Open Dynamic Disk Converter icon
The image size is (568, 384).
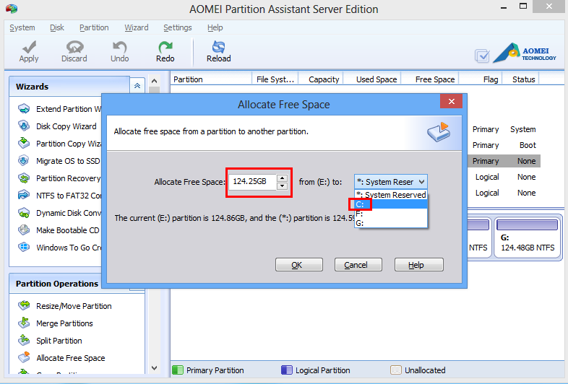tap(24, 213)
